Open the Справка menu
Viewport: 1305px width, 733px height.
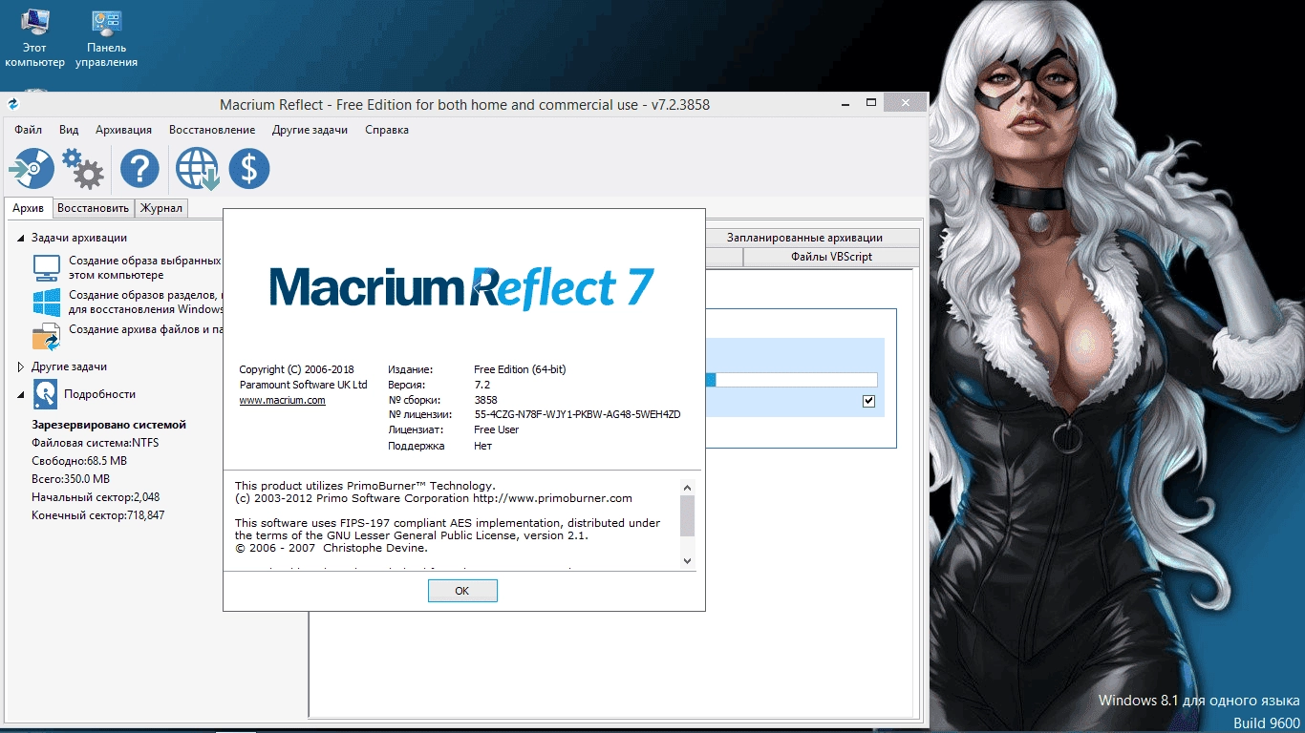[x=387, y=130]
